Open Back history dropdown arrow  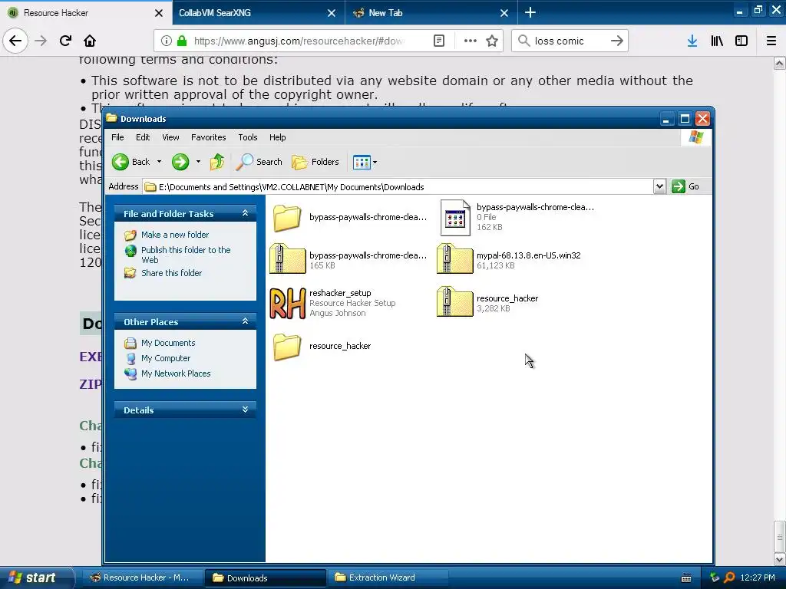click(160, 162)
